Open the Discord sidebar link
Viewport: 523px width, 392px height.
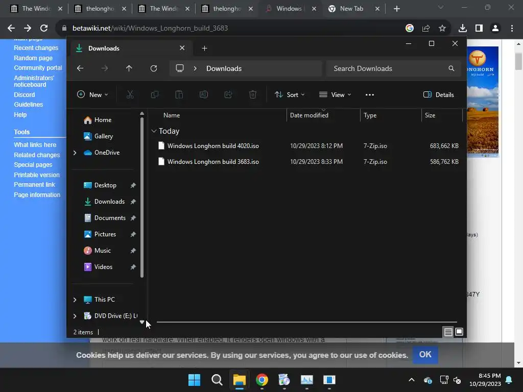point(25,94)
